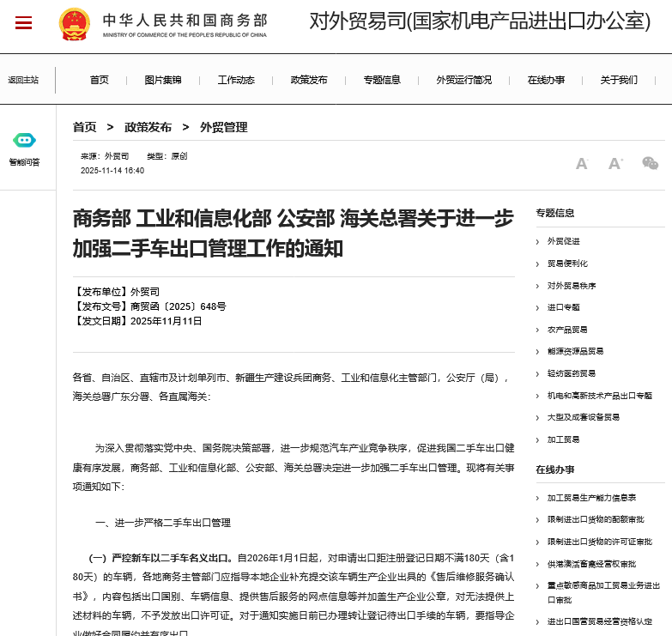672x636 pixels.
Task: Click the chevron beside 能源资源品贸易
Action: pos(537,352)
